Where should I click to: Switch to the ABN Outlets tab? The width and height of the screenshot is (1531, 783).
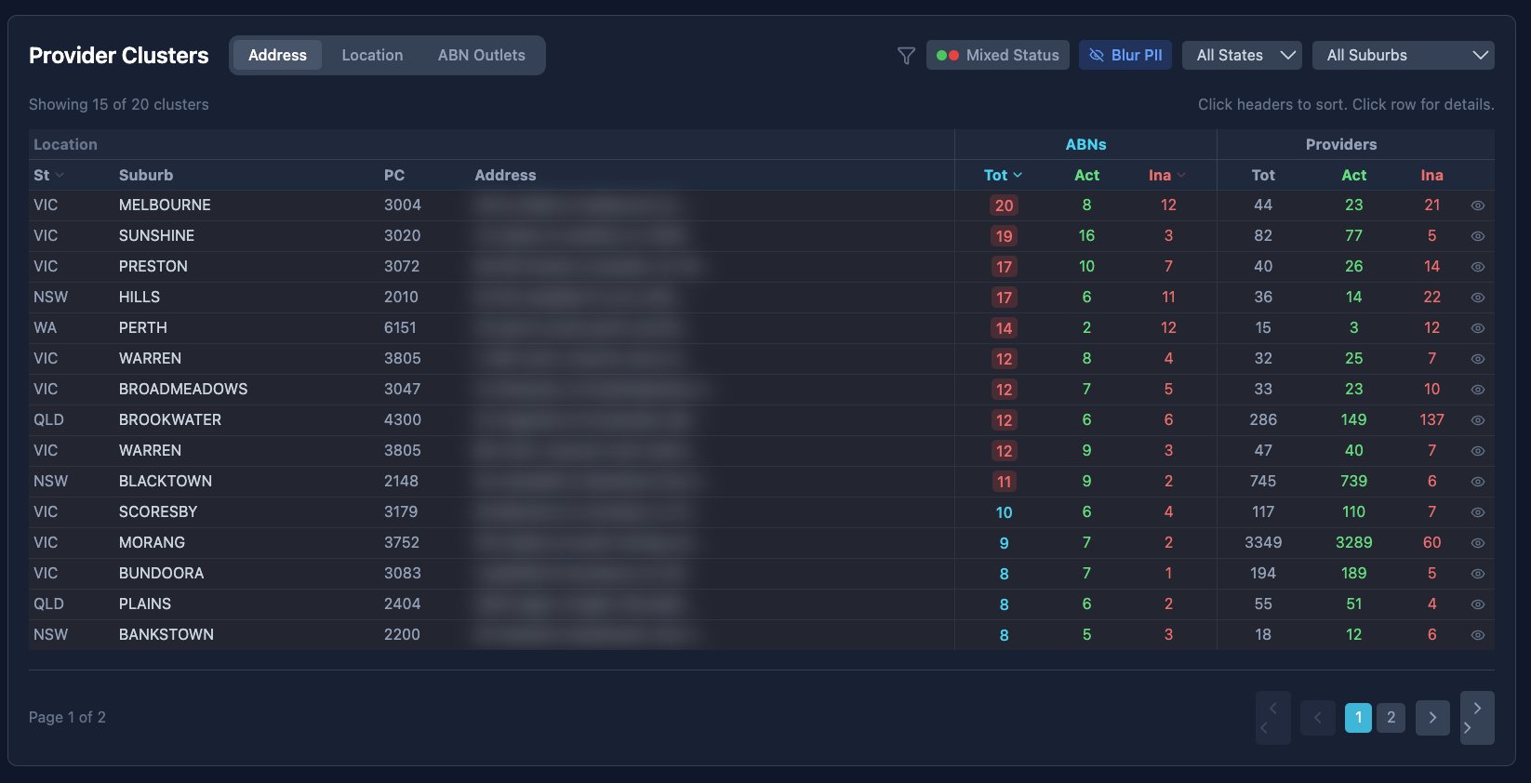(482, 56)
